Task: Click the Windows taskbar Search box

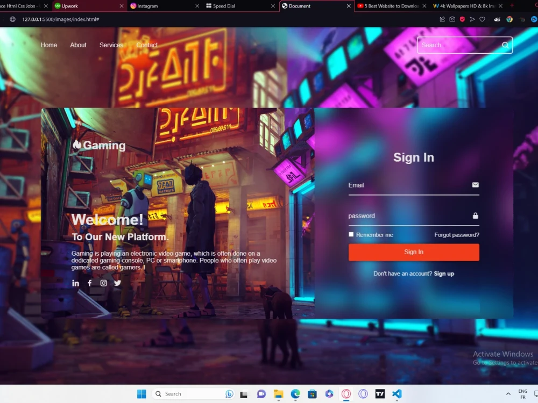Action: pyautogui.click(x=193, y=394)
